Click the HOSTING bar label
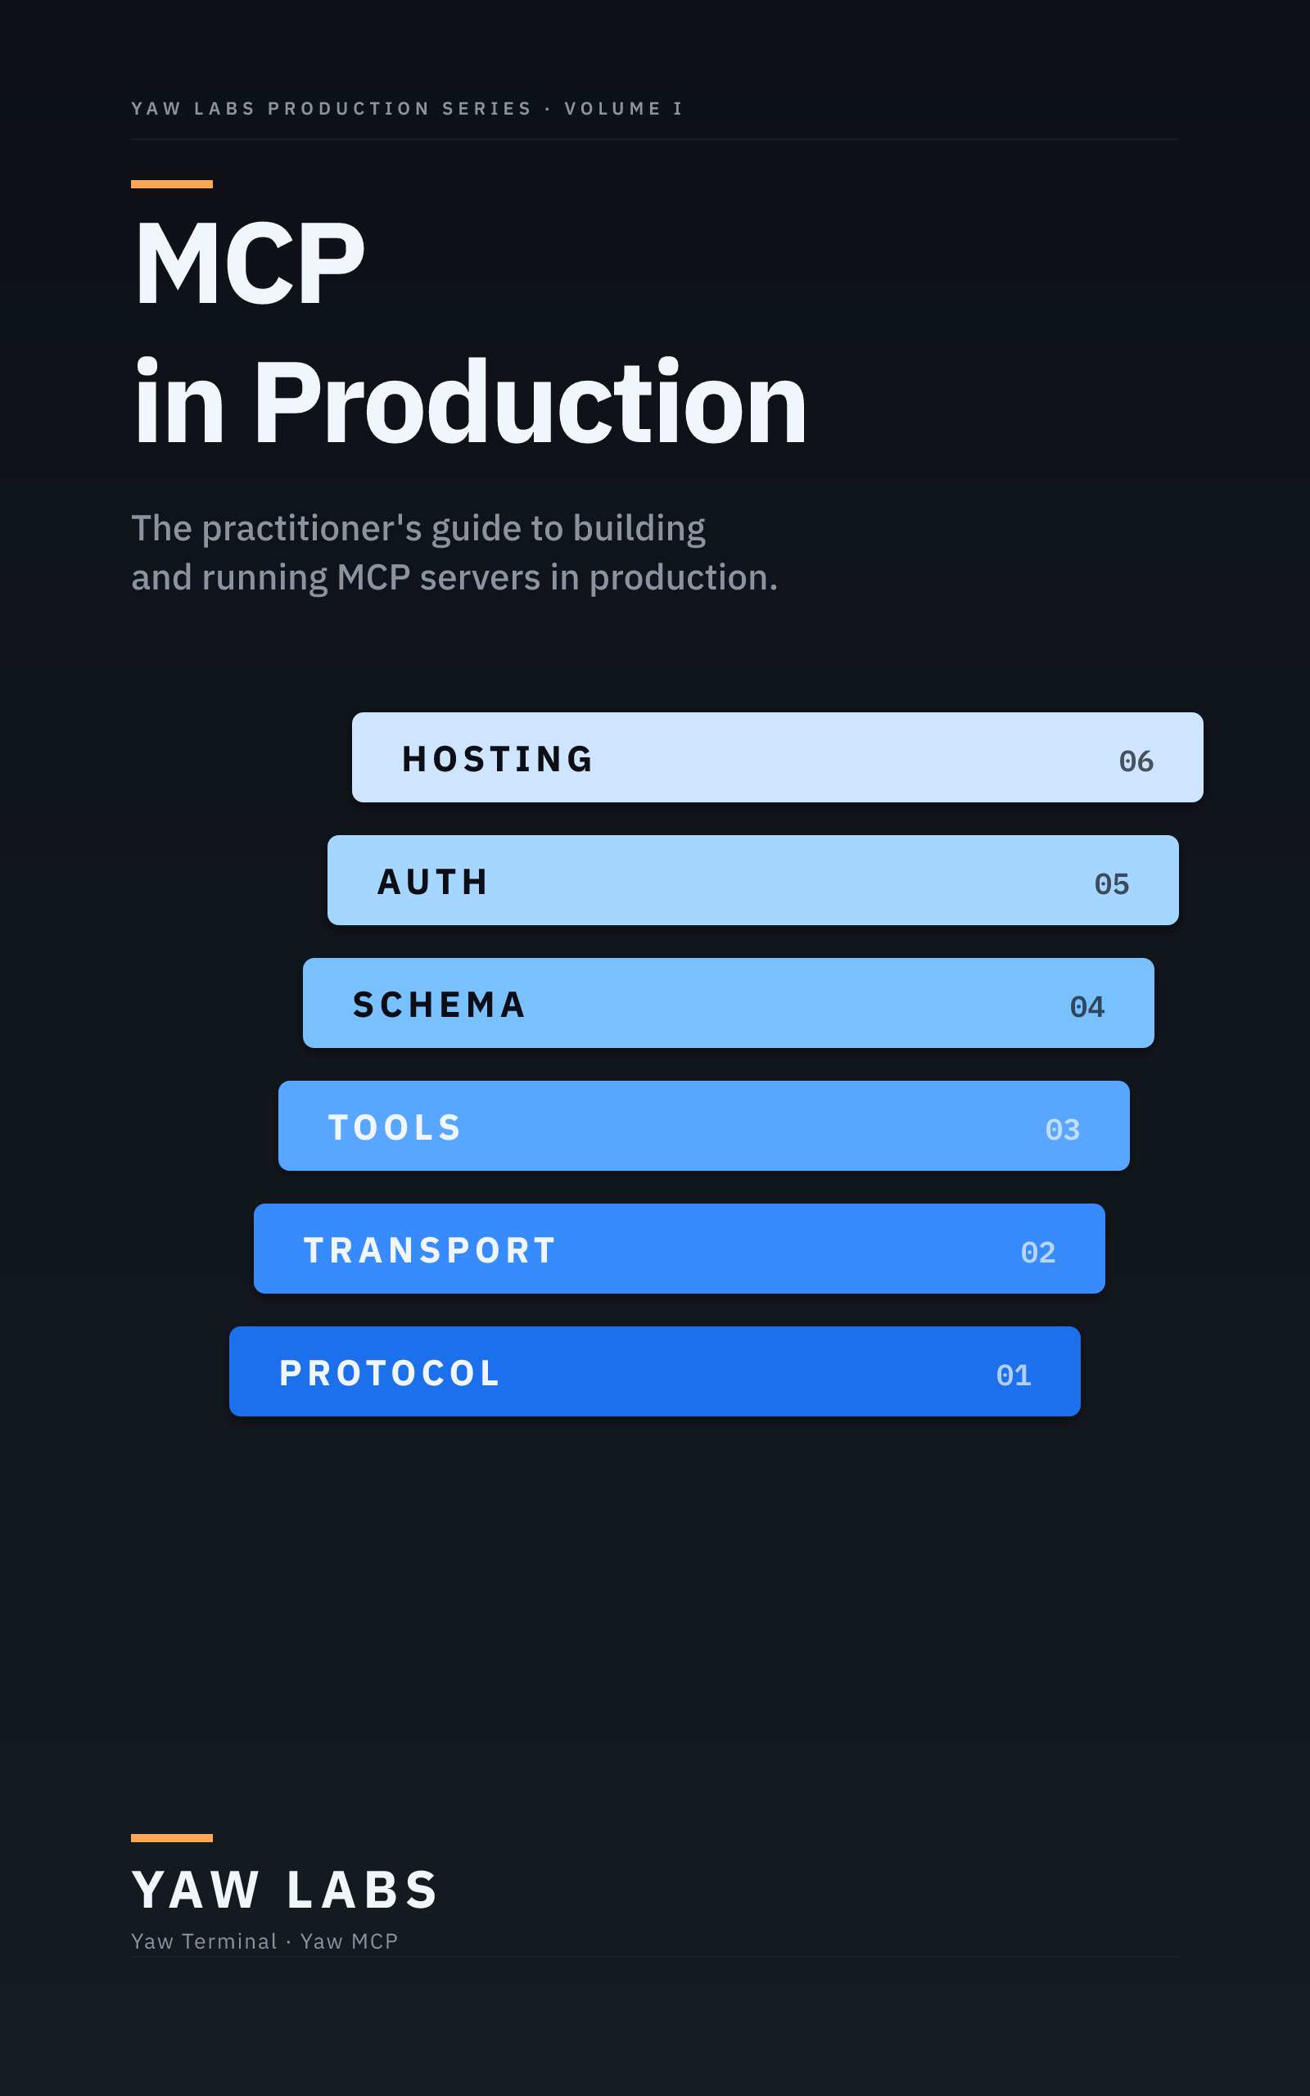This screenshot has height=2096, width=1310. click(498, 759)
